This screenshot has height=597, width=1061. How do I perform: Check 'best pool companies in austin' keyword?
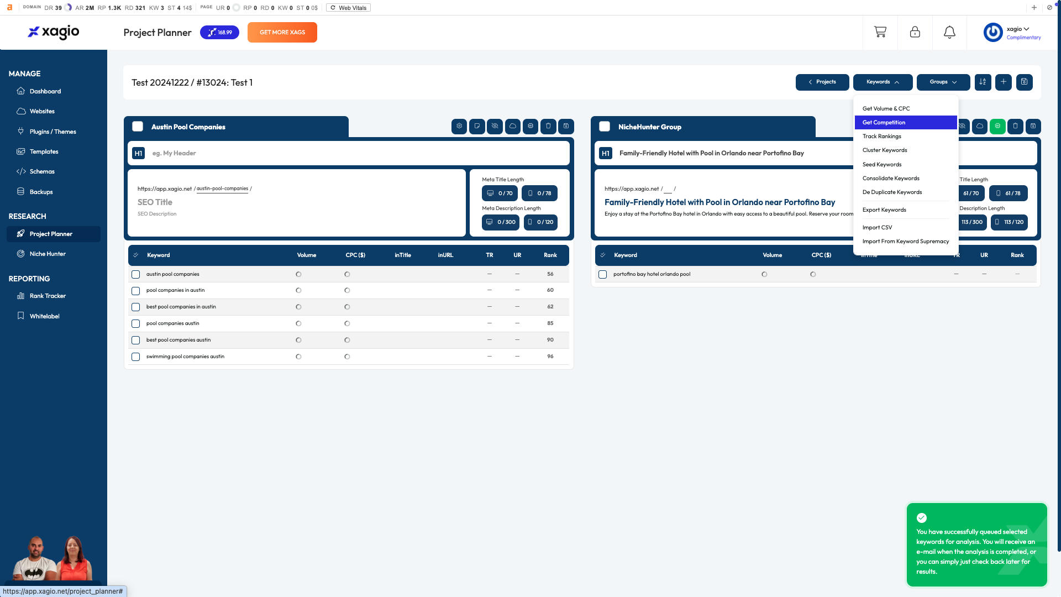(x=135, y=307)
